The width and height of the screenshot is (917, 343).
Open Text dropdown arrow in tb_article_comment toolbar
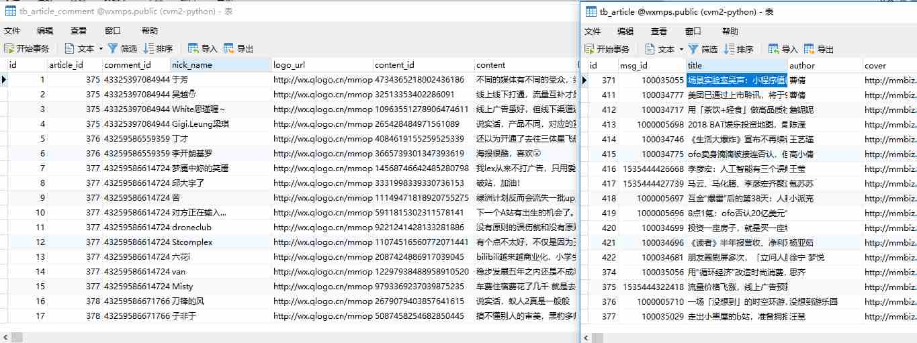click(x=101, y=48)
